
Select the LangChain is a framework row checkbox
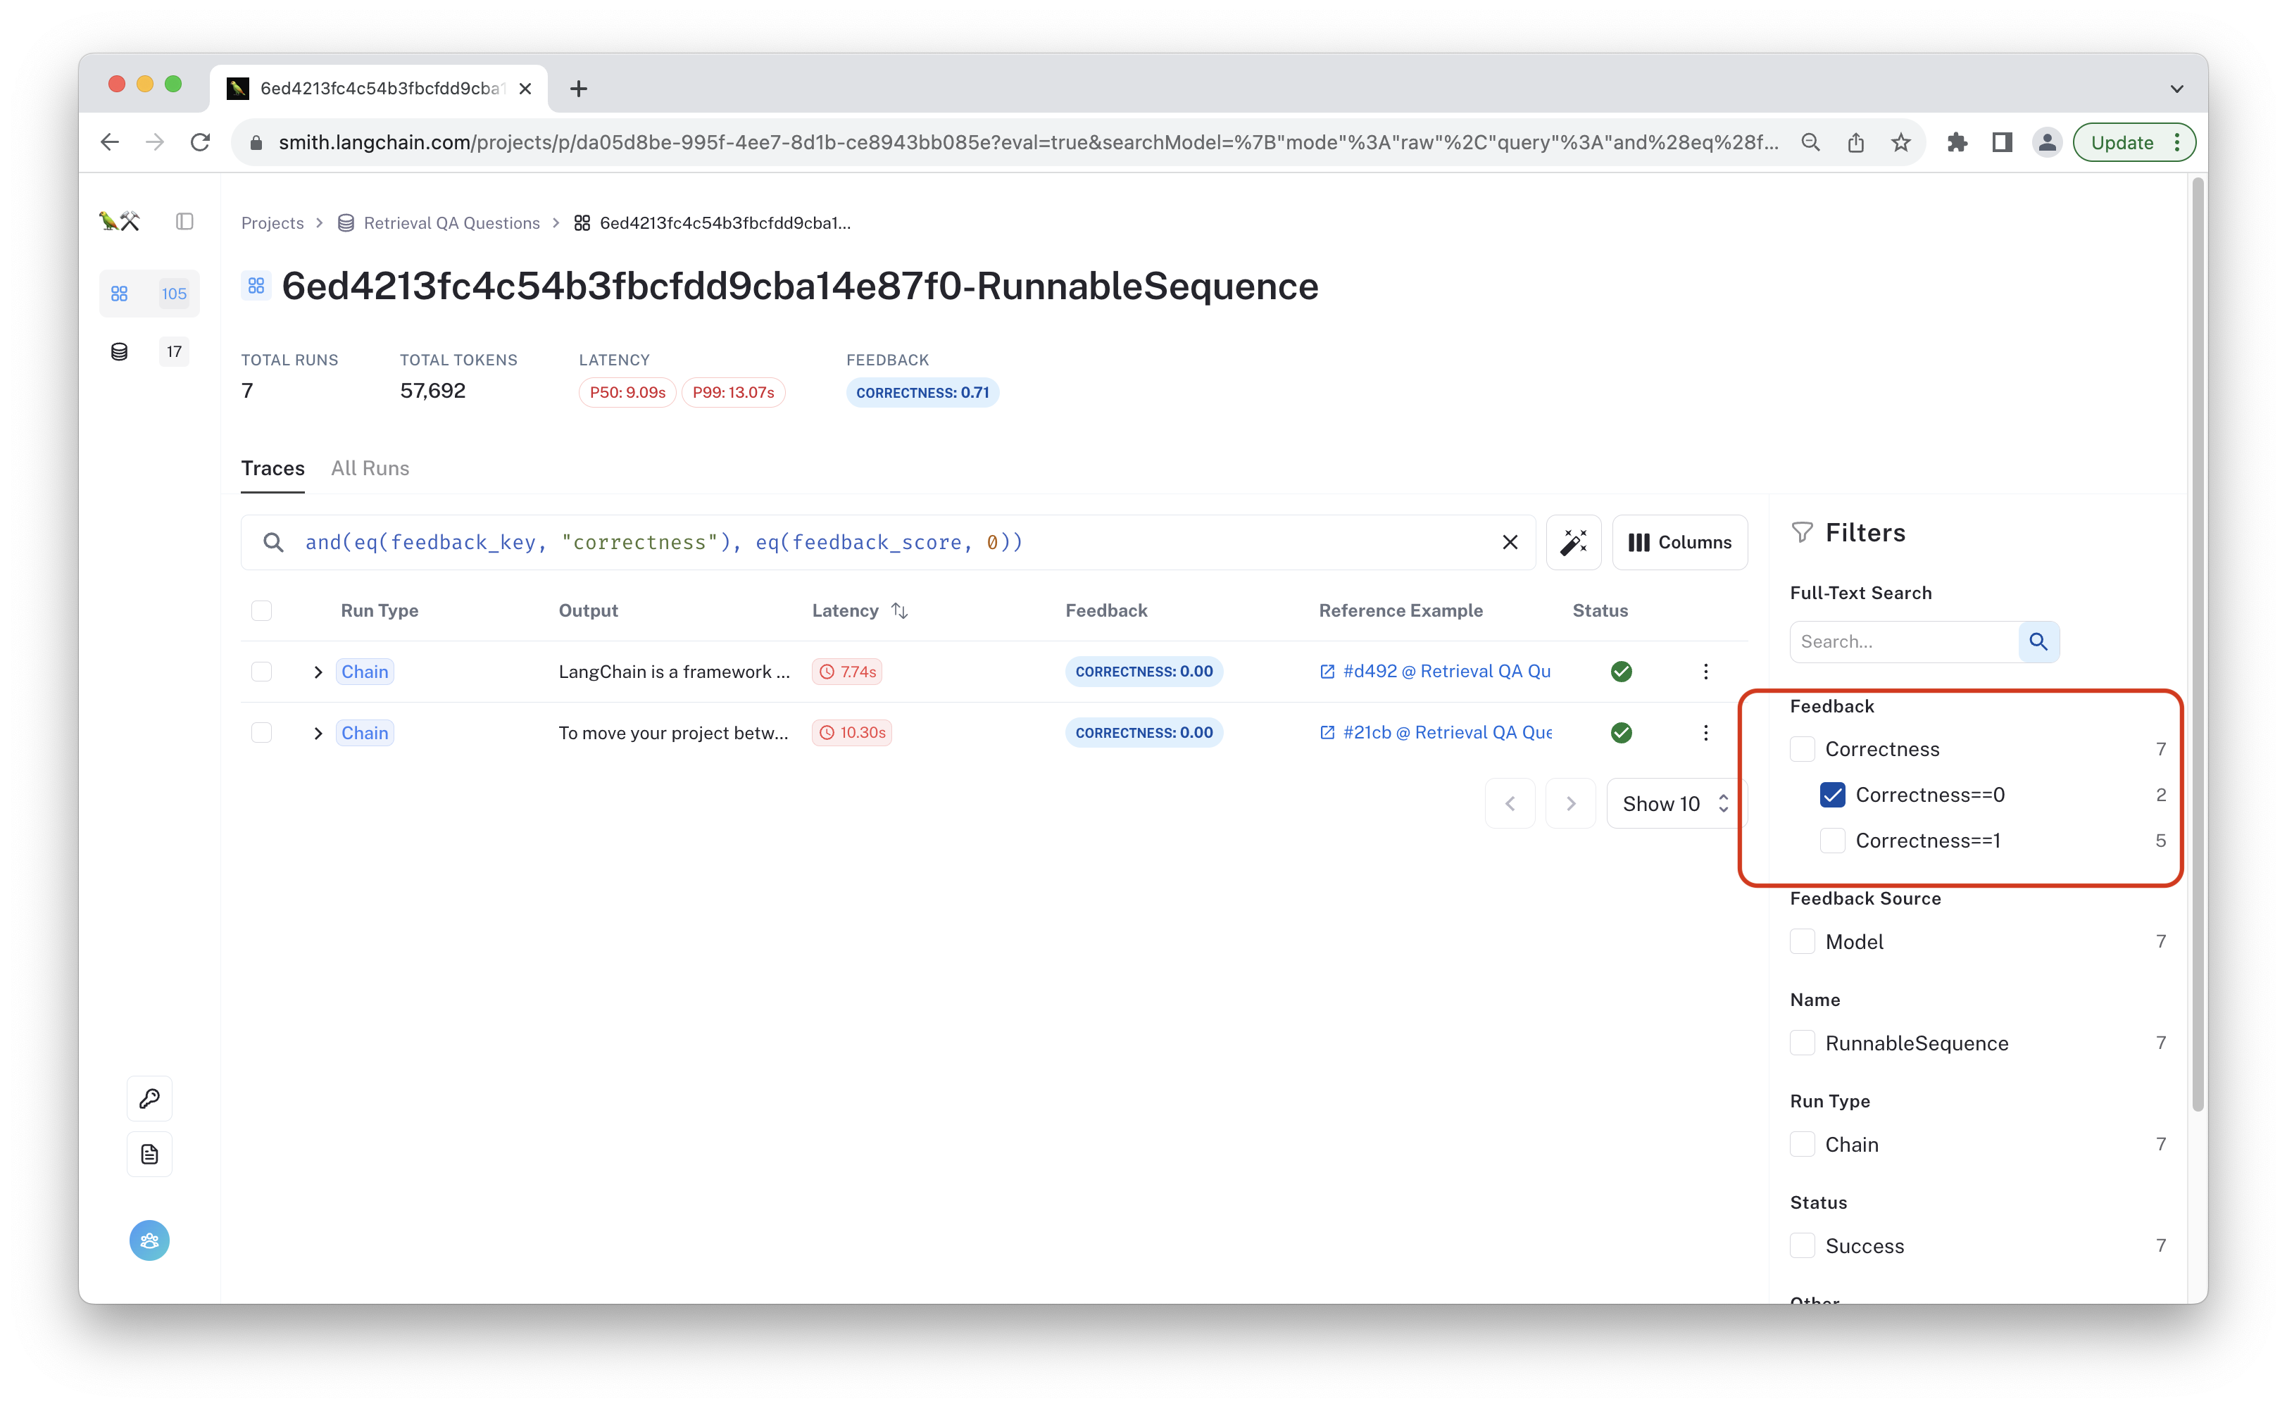(x=262, y=672)
